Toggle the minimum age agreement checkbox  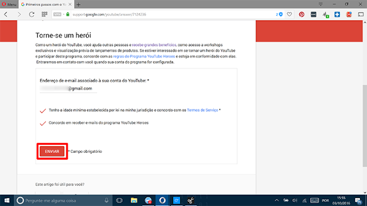[x=43, y=110]
